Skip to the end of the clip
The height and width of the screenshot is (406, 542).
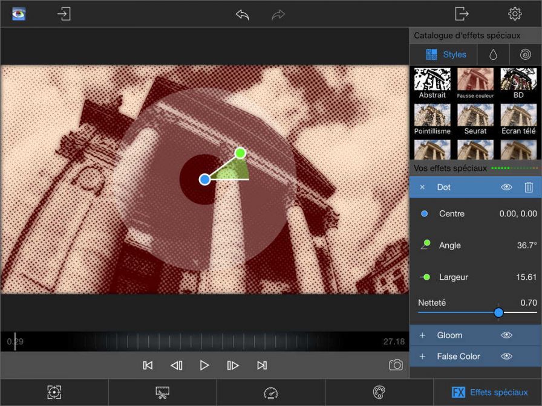tap(261, 365)
